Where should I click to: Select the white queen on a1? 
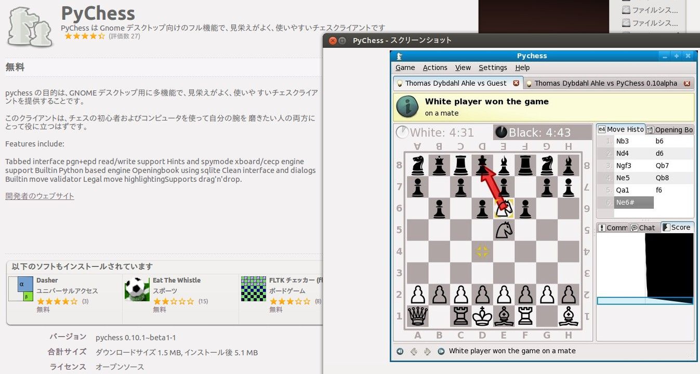[417, 316]
